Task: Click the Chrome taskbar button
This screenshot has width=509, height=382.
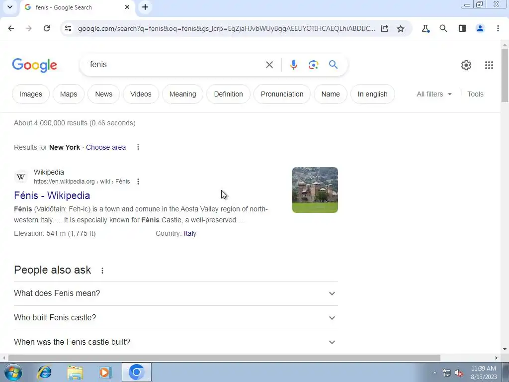Action: pos(136,372)
